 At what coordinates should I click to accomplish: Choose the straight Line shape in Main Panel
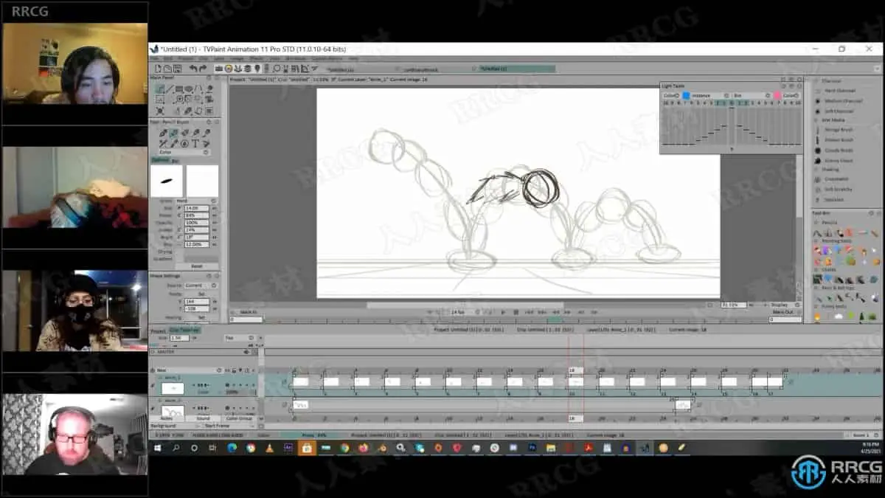[x=170, y=89]
